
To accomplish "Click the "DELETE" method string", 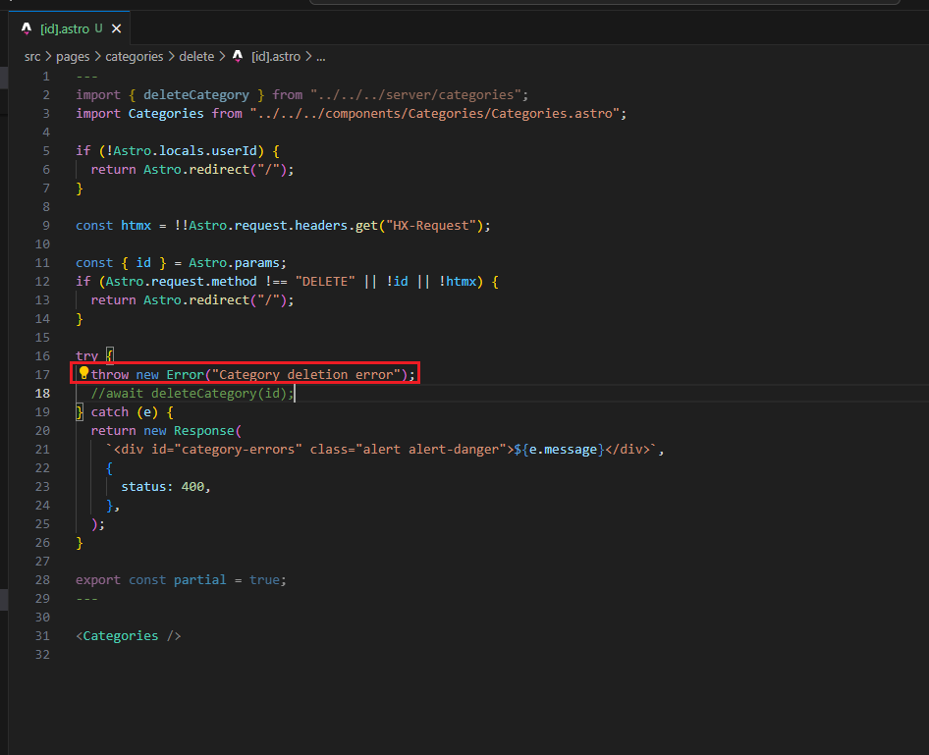I will pyautogui.click(x=325, y=281).
